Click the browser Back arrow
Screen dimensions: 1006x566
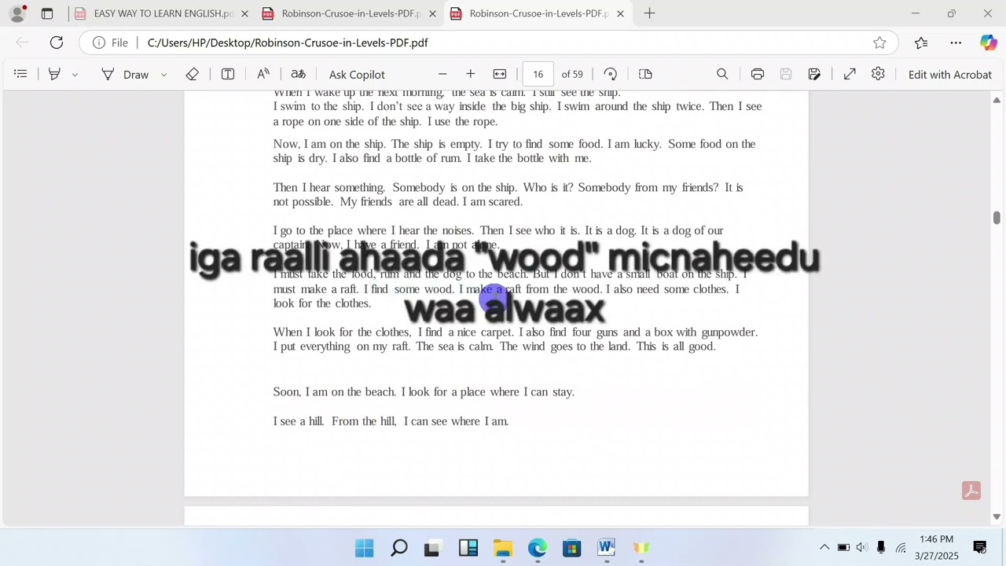(22, 42)
